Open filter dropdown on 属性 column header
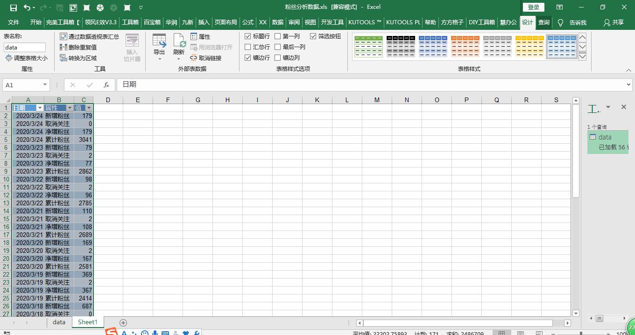Image resolution: width=635 pixels, height=335 pixels. coord(70,108)
